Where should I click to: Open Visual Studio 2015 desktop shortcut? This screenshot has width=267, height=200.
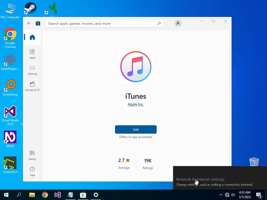[x=10, y=115]
